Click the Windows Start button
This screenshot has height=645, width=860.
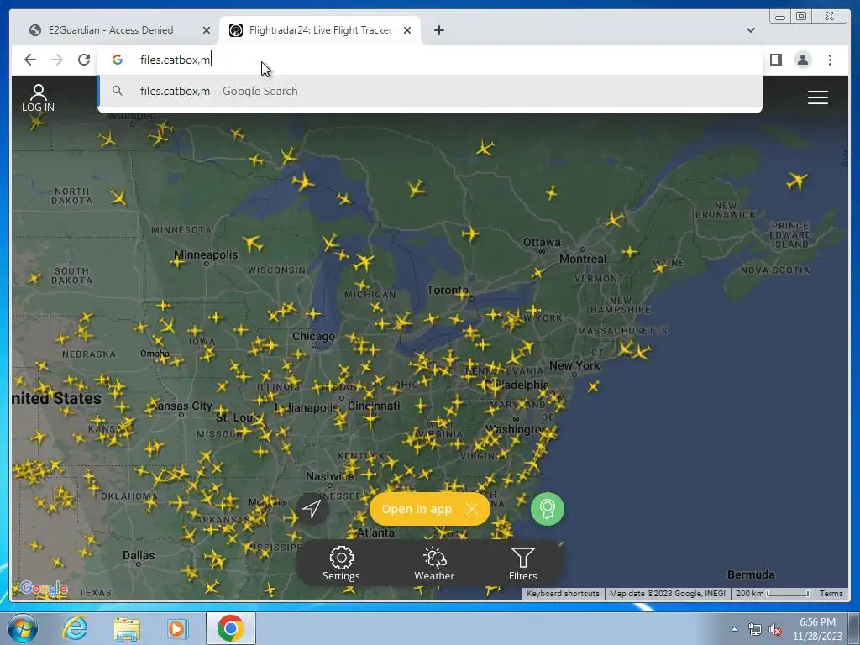pyautogui.click(x=23, y=628)
